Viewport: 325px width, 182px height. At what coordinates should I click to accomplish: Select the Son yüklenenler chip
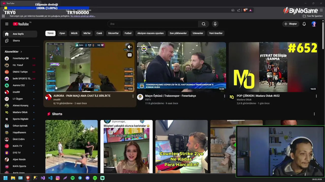[178, 33]
